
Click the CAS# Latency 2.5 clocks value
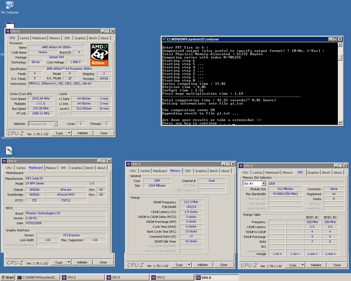coord(191,212)
